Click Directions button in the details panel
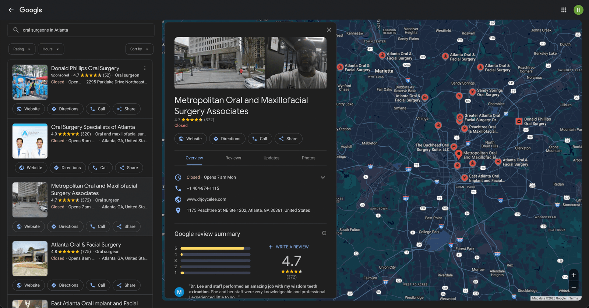The height and width of the screenshot is (308, 589). (227, 139)
